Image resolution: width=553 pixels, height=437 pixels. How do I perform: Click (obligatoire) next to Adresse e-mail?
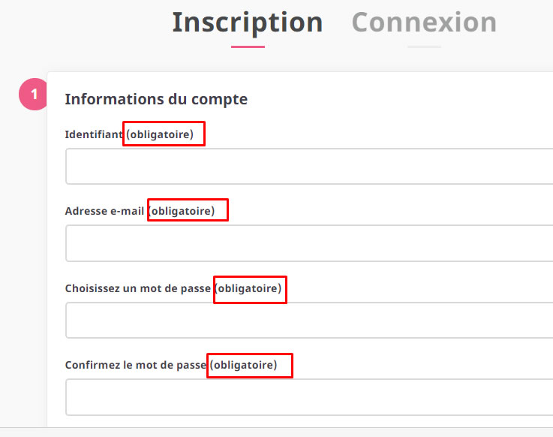tap(188, 211)
